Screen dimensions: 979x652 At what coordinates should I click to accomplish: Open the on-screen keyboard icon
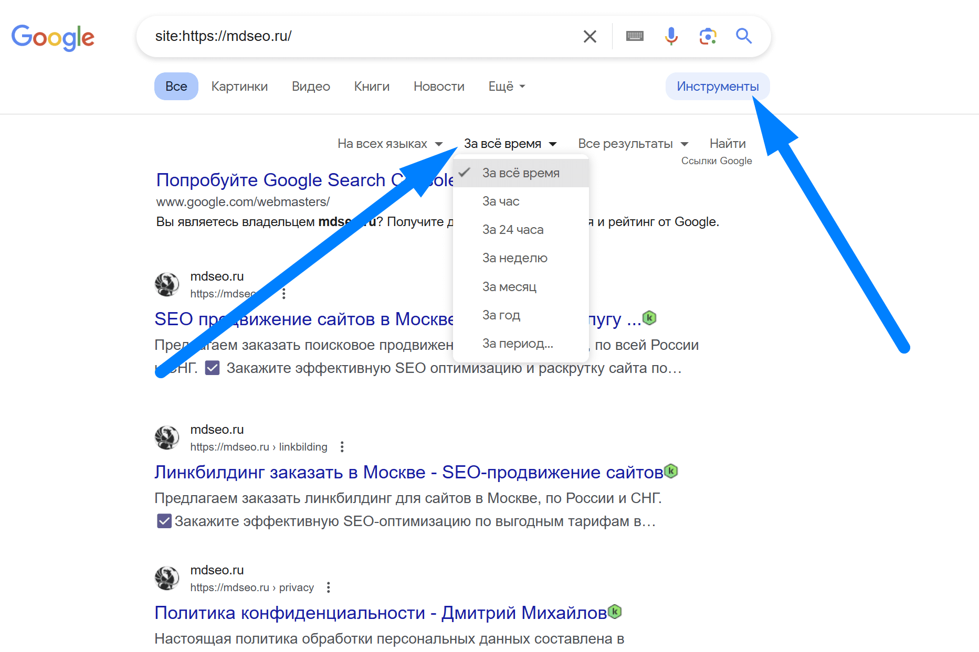point(635,36)
